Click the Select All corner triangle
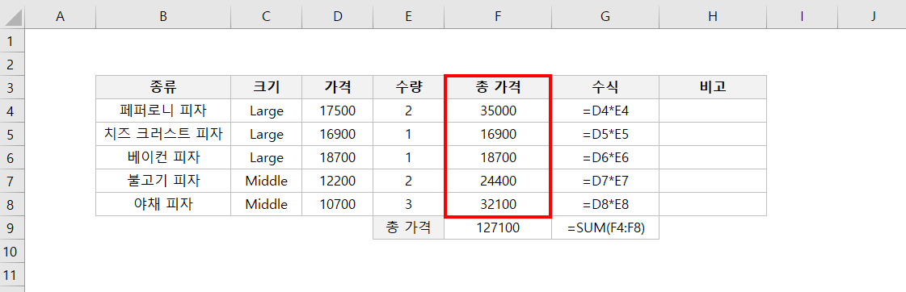The image size is (906, 292). point(13,17)
